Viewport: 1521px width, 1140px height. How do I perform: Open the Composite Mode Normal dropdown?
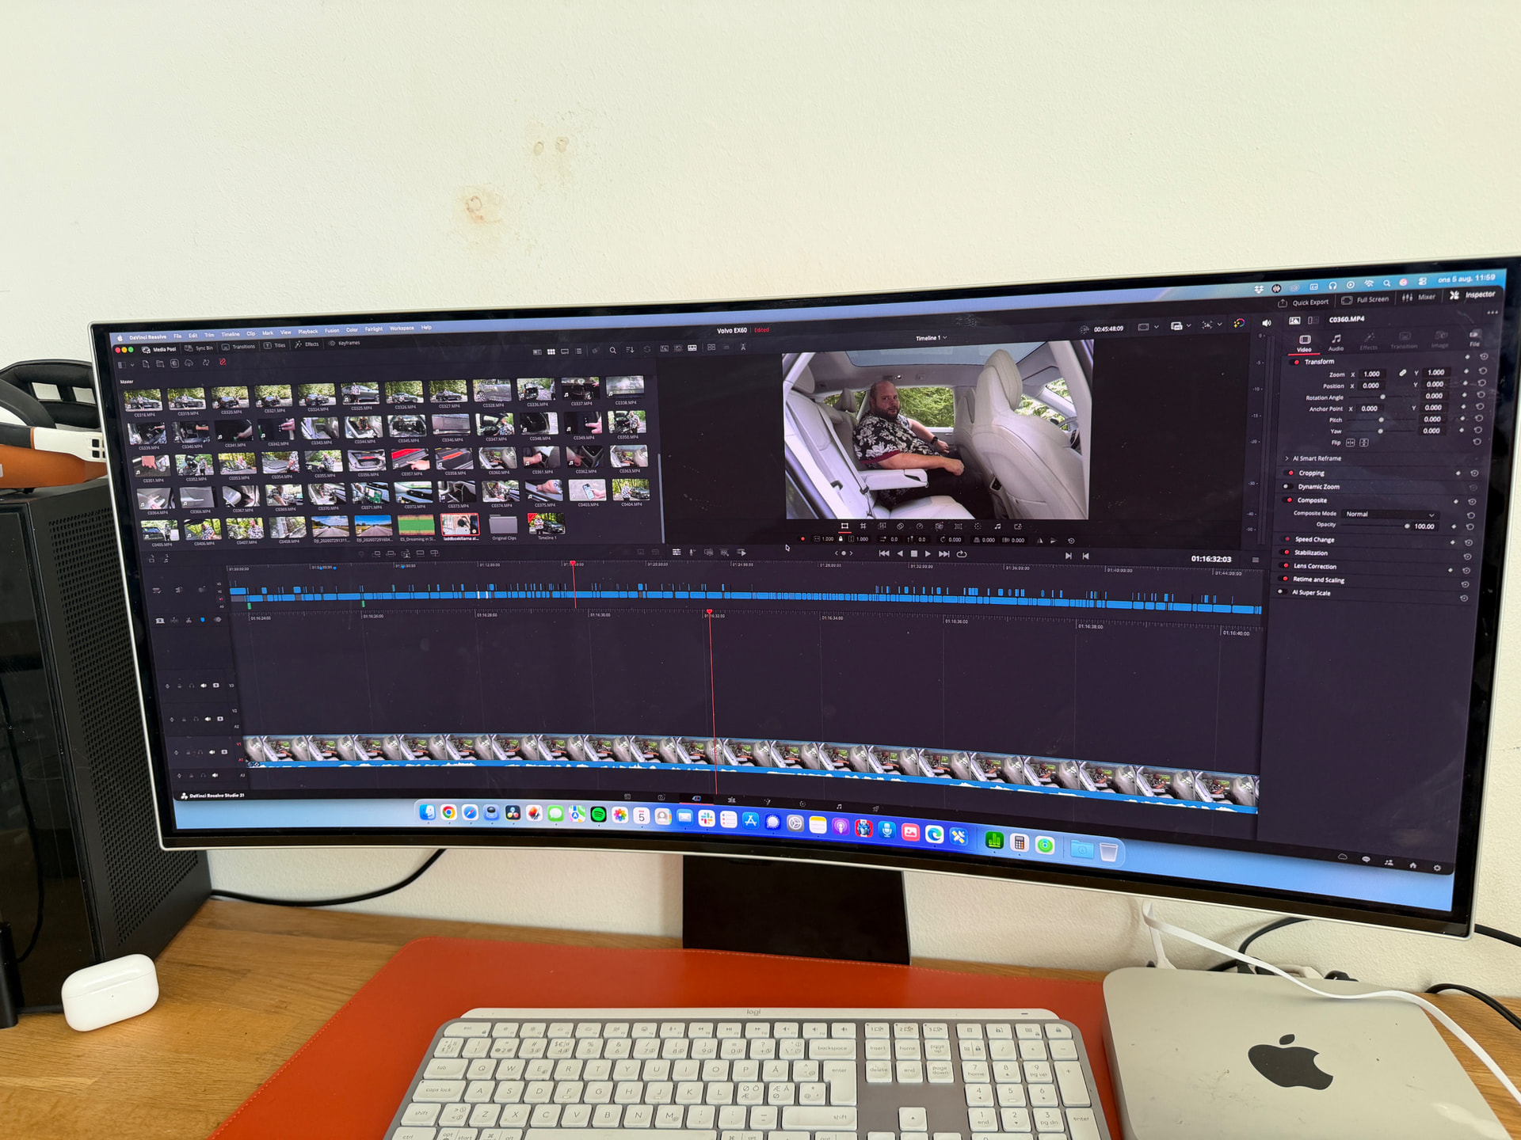pyautogui.click(x=1389, y=515)
